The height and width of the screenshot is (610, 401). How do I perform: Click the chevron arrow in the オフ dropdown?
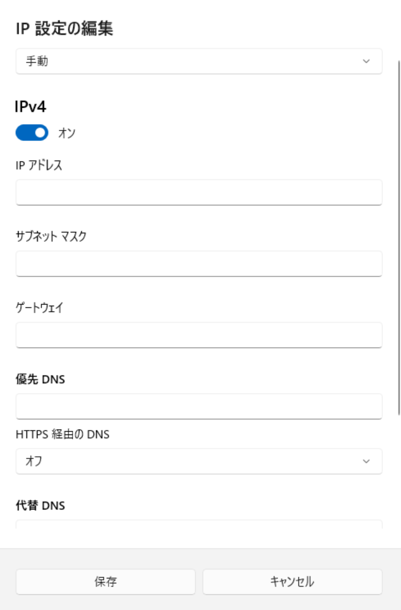pyautogui.click(x=366, y=461)
